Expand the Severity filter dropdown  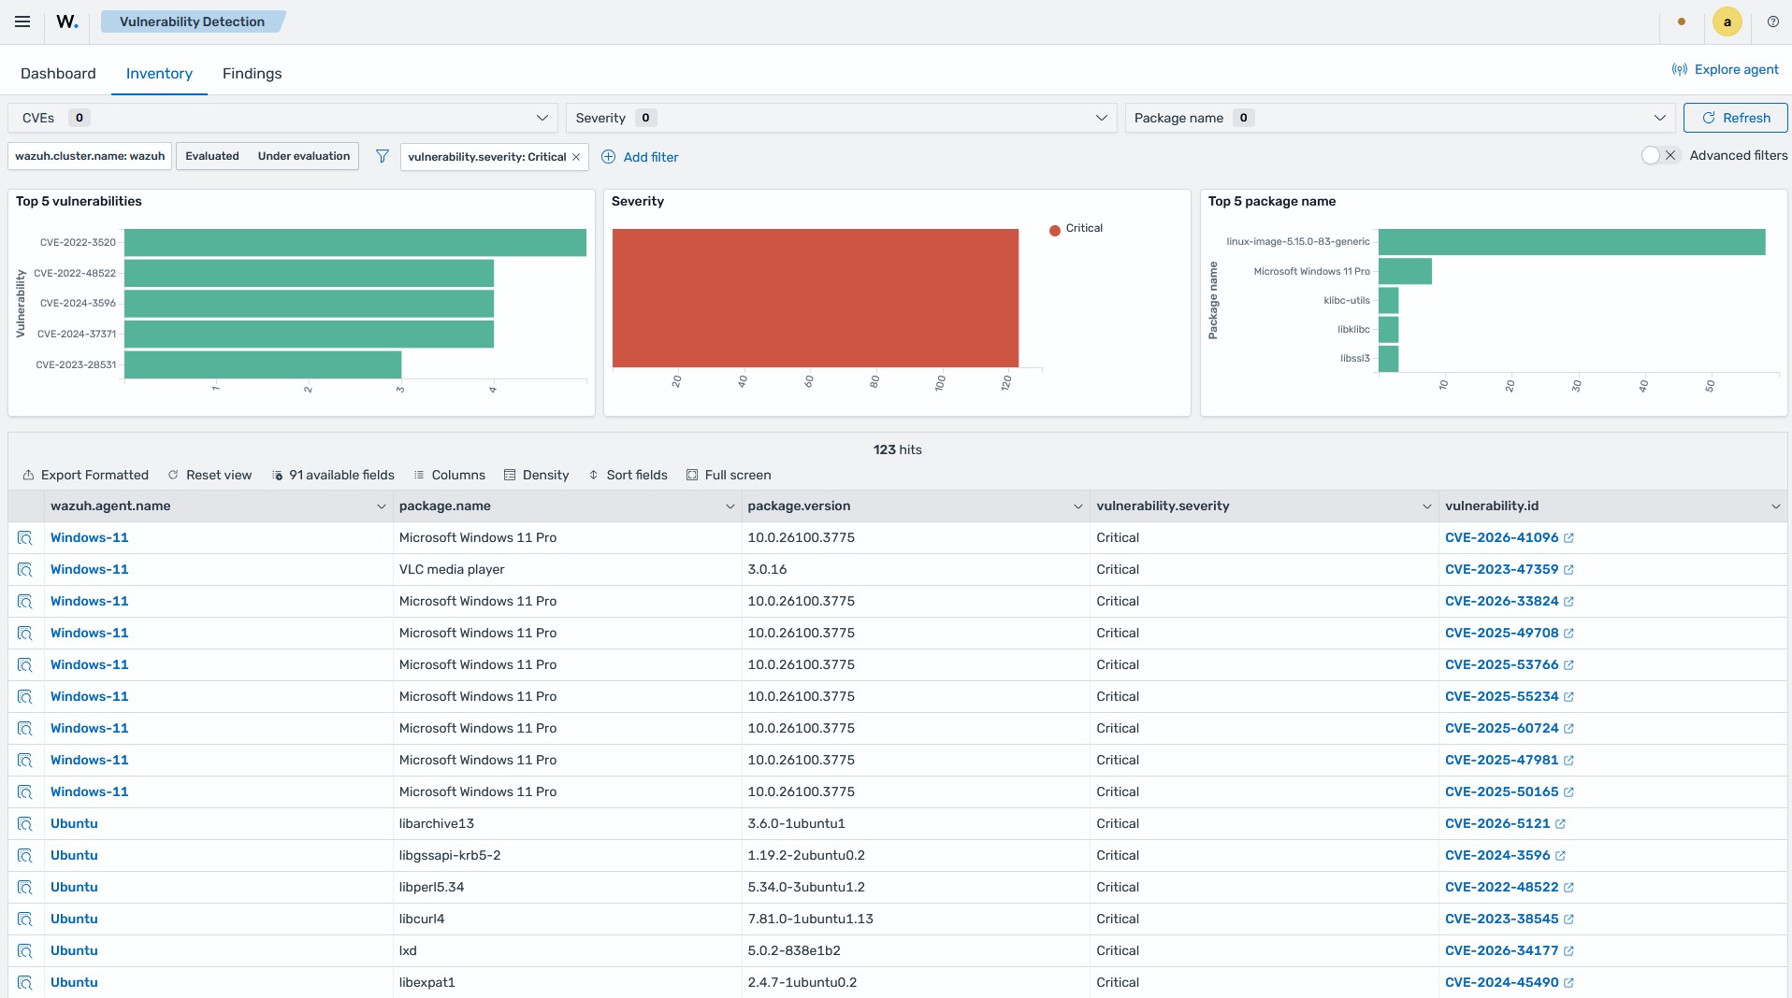coord(842,118)
